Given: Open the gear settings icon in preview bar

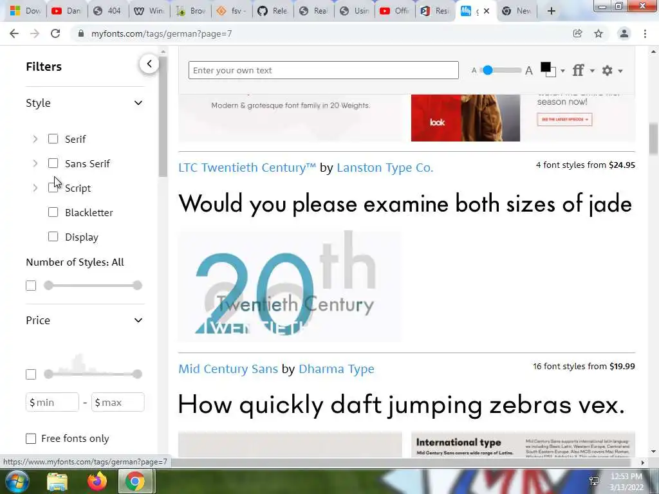Looking at the screenshot, I should point(608,70).
